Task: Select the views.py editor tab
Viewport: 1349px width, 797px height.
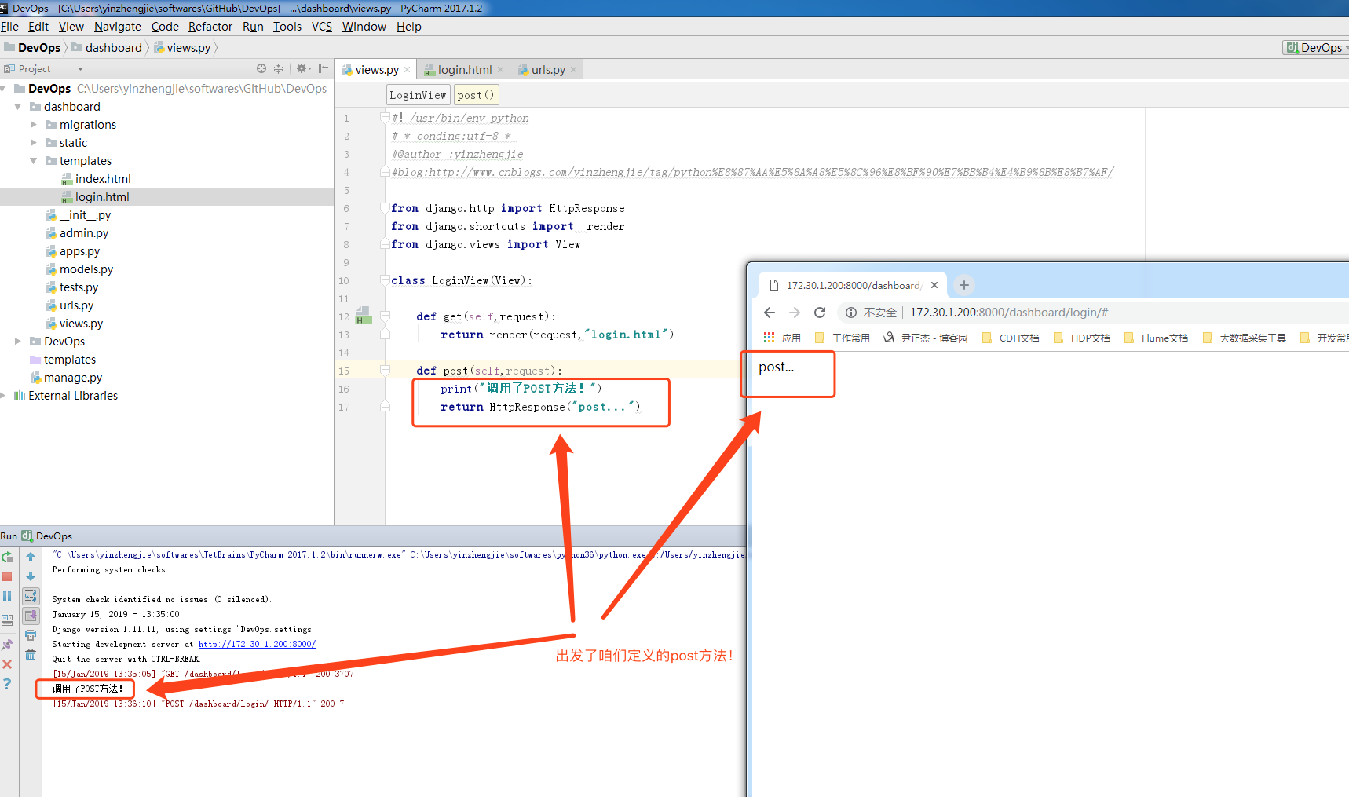Action: (377, 70)
